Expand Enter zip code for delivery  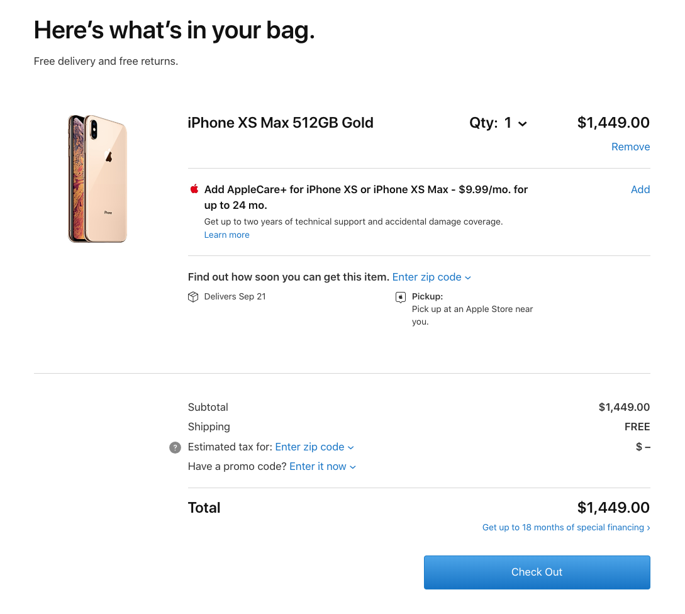tap(432, 277)
